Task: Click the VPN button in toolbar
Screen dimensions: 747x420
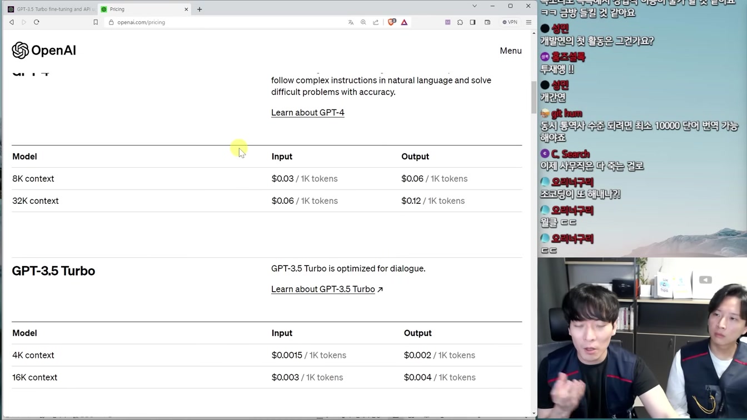Action: [x=510, y=22]
